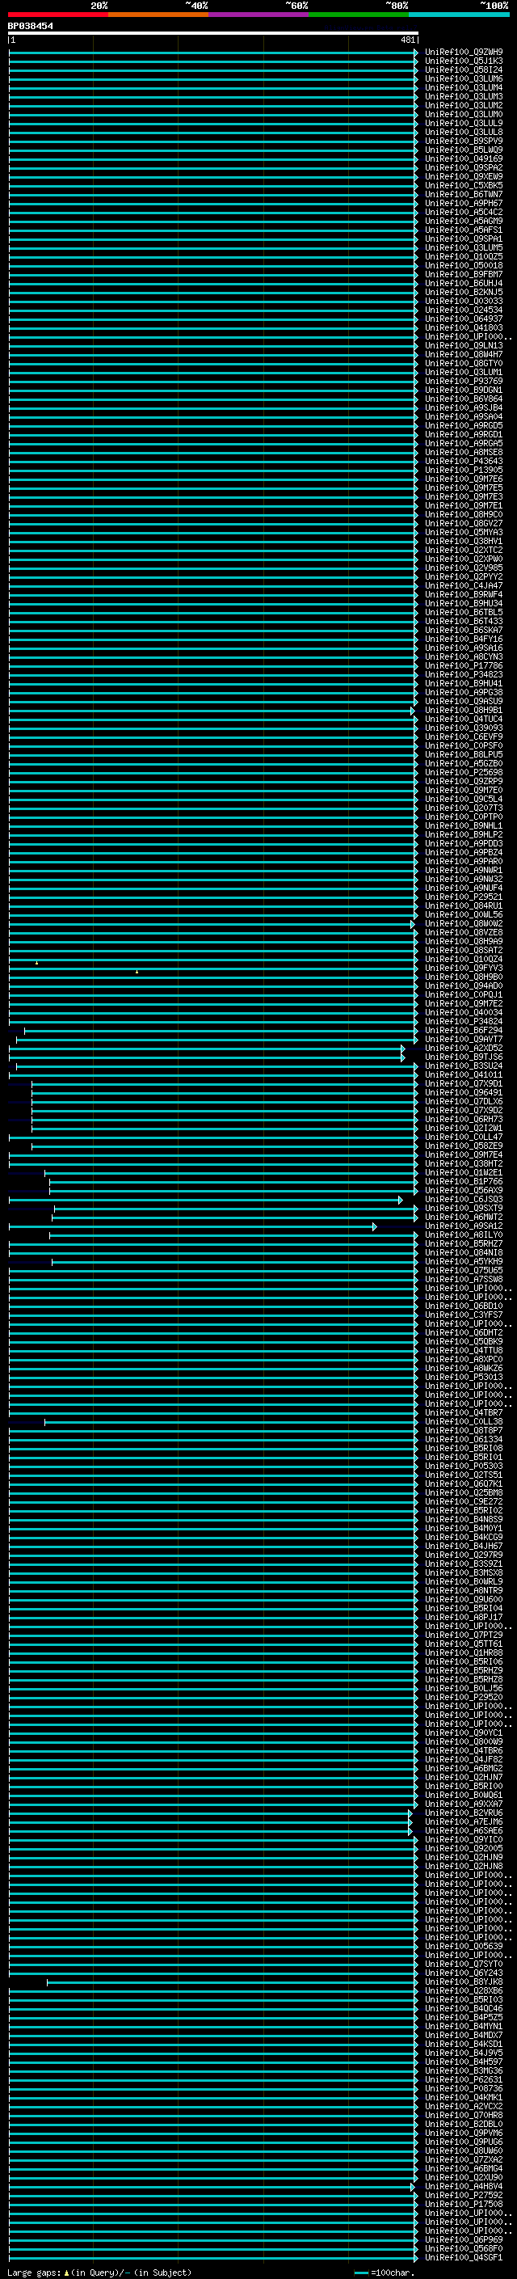Open hit UniRef100_Q3LUL8
This screenshot has width=517, height=2279.
[464, 132]
